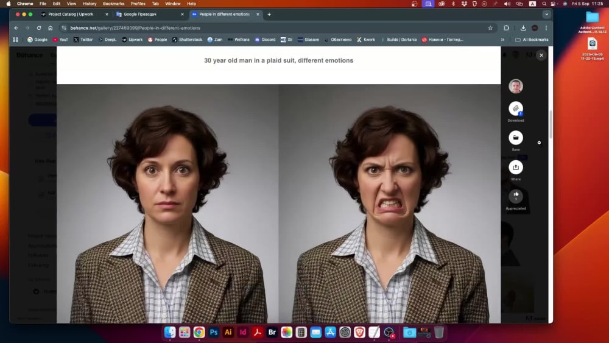The width and height of the screenshot is (609, 343).
Task: Open the Dropbox menu bar icon
Action: click(x=464, y=4)
